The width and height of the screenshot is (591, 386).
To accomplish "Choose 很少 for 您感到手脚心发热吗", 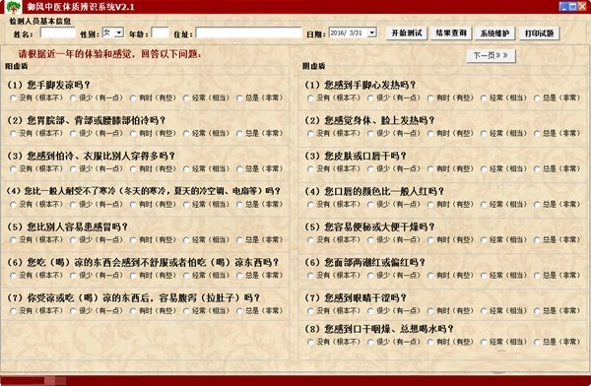I will pyautogui.click(x=371, y=98).
